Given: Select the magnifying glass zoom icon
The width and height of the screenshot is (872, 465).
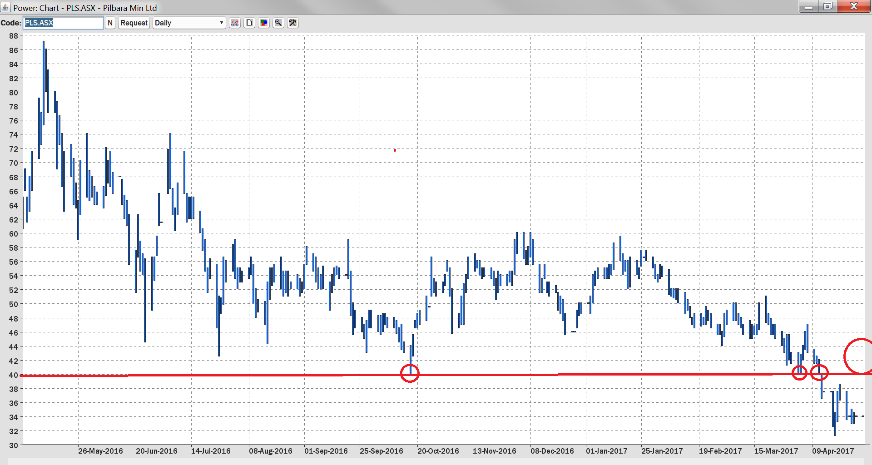Looking at the screenshot, I should [278, 23].
